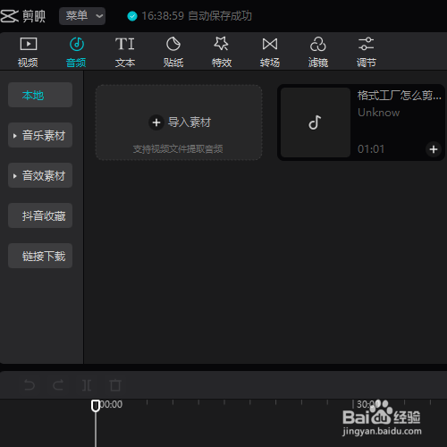Click the auto-save success checkmark icon
The width and height of the screenshot is (447, 447).
pyautogui.click(x=132, y=16)
